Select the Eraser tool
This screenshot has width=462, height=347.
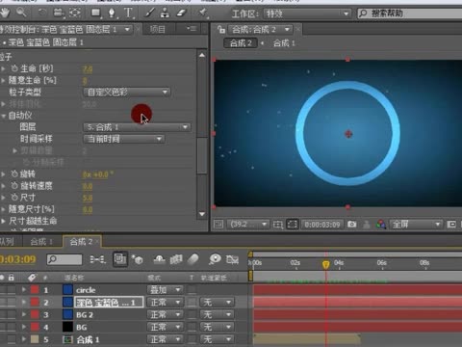point(181,13)
